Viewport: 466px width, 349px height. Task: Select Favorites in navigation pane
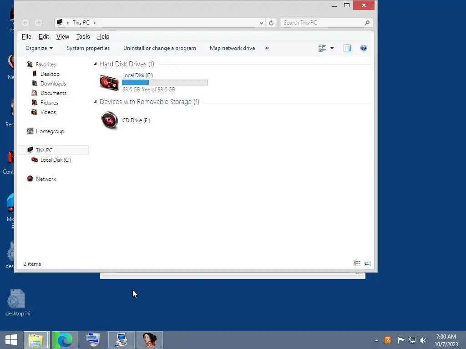(46, 65)
